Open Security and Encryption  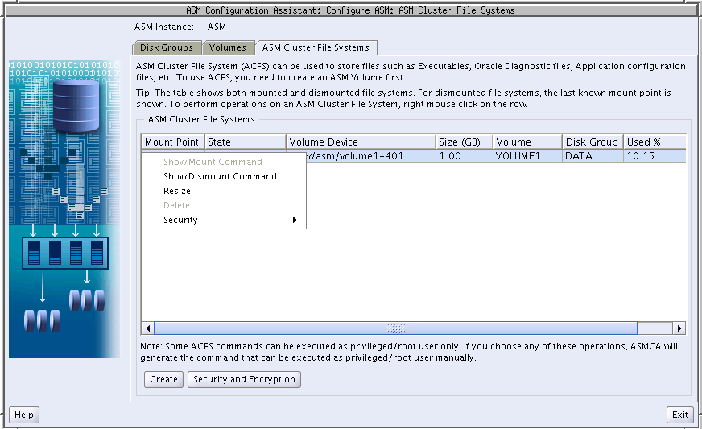(244, 379)
